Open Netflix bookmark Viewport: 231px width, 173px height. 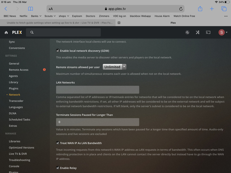pyautogui.click(x=23, y=16)
